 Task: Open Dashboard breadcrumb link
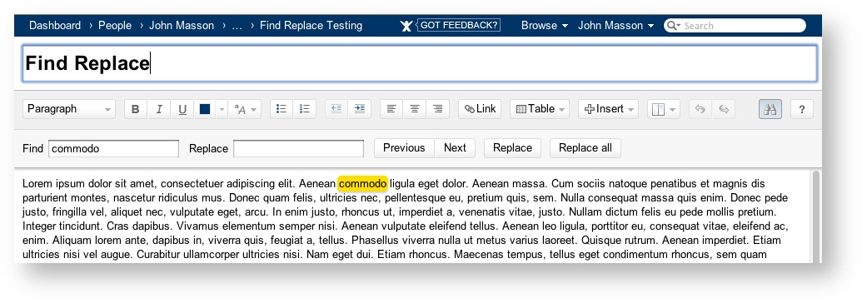pos(55,25)
